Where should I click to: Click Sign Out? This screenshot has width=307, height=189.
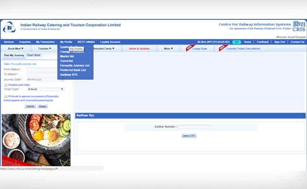point(280,42)
